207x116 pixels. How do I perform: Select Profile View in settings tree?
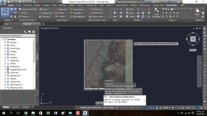15,67
